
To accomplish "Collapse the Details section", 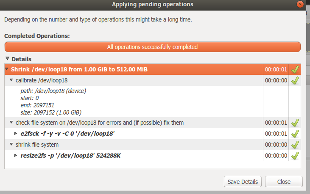I will (7, 58).
